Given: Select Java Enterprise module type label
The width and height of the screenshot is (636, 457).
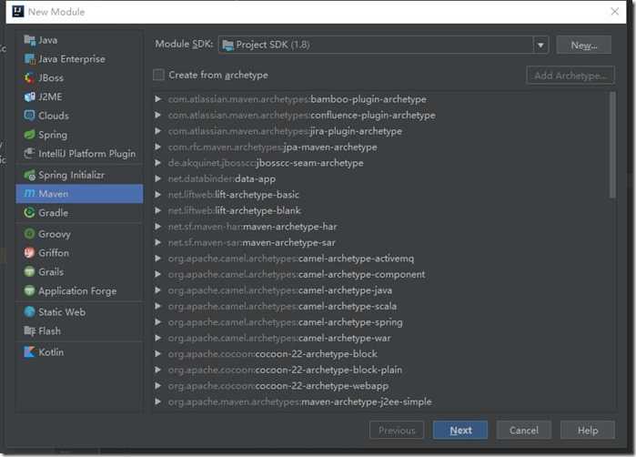Looking at the screenshot, I should click(72, 59).
